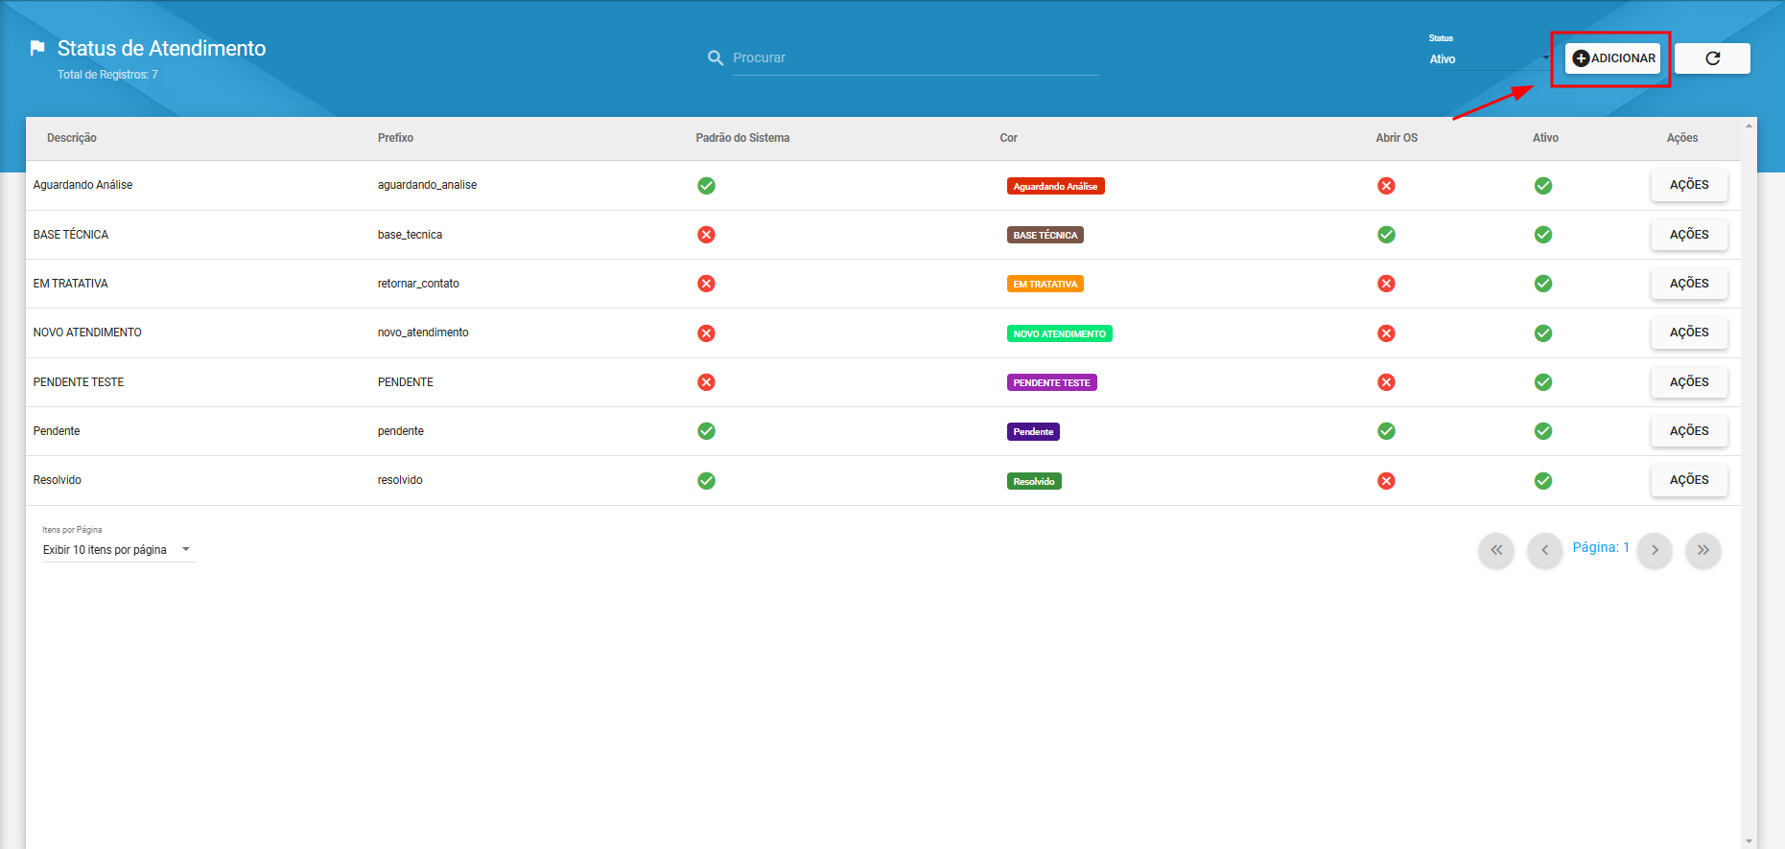Click the flag icon beside Status de Atendimento
Image resolution: width=1785 pixels, height=849 pixels.
pyautogui.click(x=37, y=48)
